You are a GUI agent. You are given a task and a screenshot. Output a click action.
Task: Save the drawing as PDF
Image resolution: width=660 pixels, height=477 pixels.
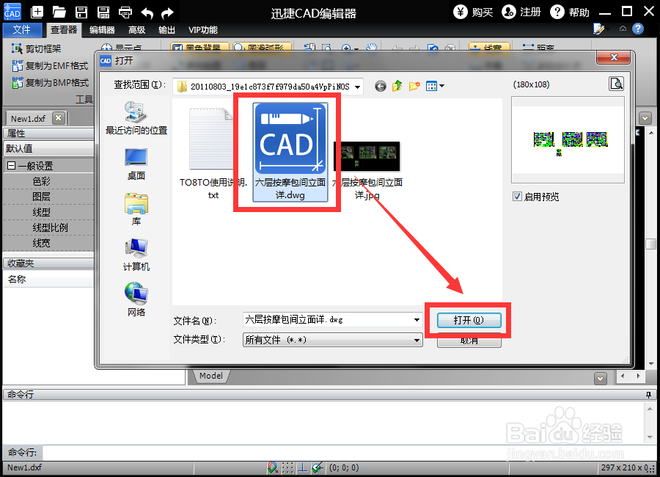pyautogui.click(x=103, y=12)
